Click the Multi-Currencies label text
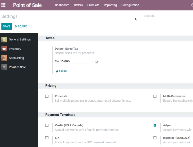Screen dimensions: 193x147 174,96
